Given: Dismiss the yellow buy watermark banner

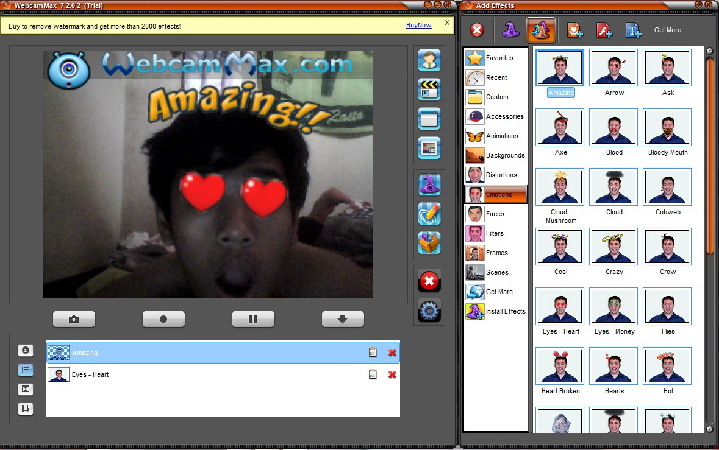Looking at the screenshot, I should tap(447, 23).
